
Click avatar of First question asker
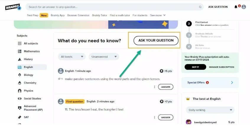click(61, 101)
